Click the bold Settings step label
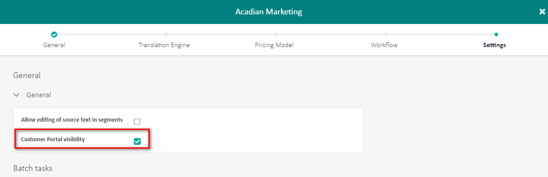The image size is (548, 177). (x=495, y=45)
